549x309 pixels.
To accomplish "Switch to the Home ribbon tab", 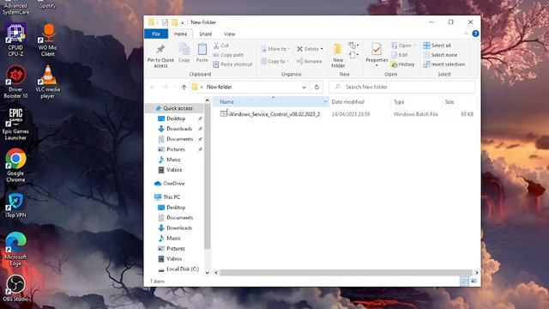I will coord(180,34).
